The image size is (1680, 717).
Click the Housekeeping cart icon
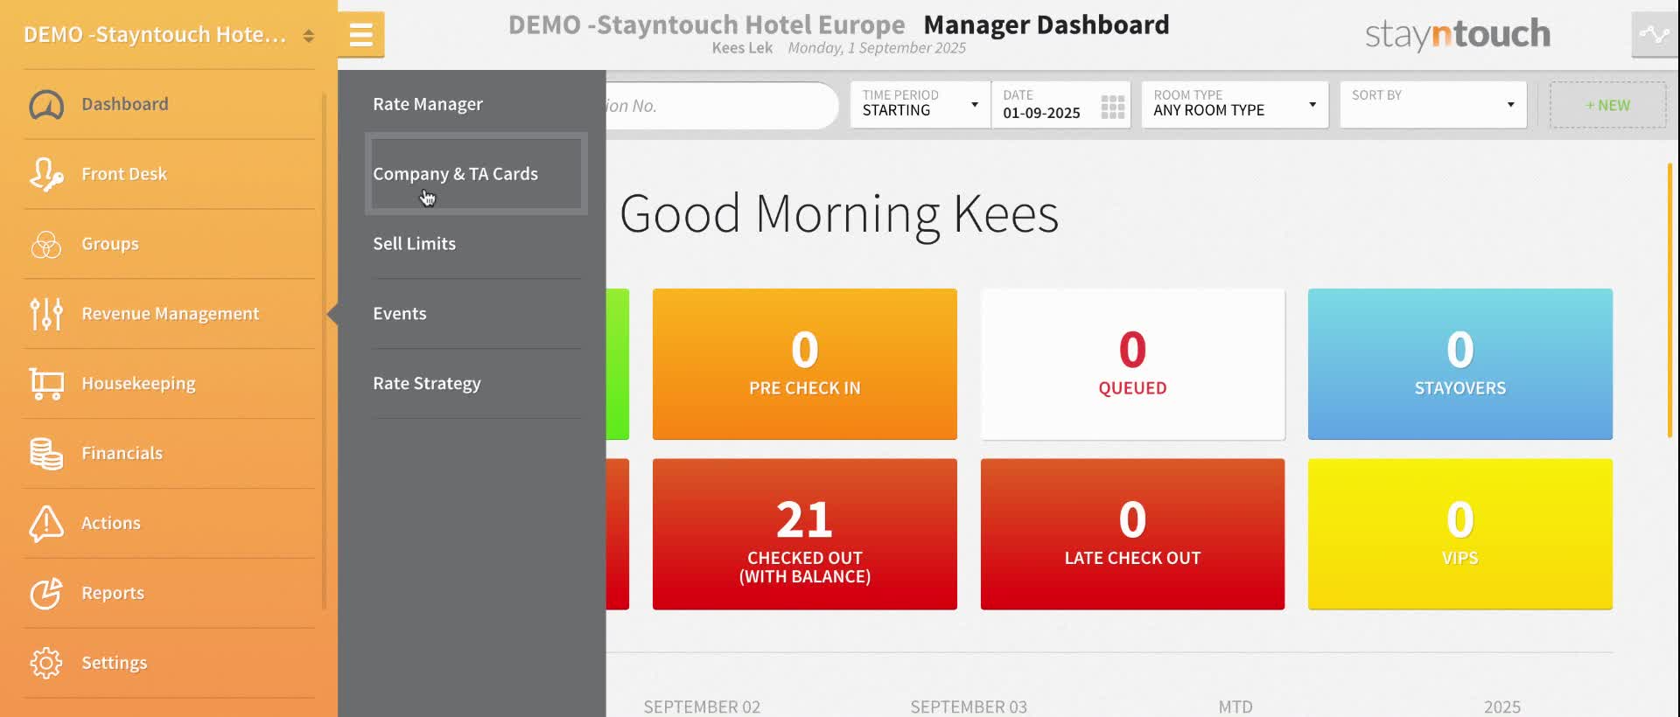click(x=46, y=384)
